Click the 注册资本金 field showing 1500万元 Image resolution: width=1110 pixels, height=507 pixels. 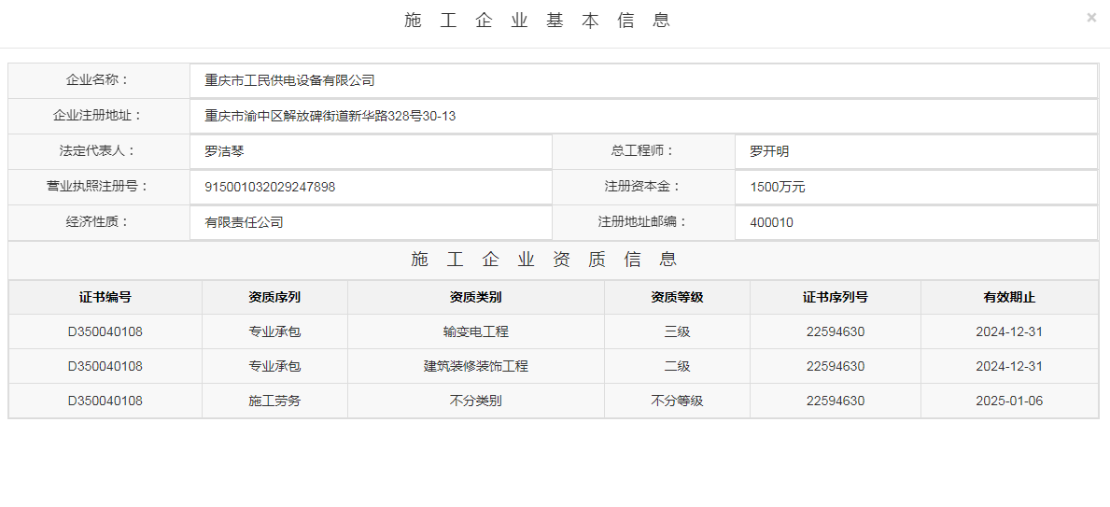pyautogui.click(x=915, y=187)
